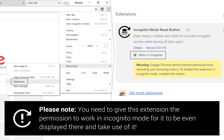224x140 pixels.
Task: Click the Incognito Mode Reset Button title
Action: [x=156, y=30]
